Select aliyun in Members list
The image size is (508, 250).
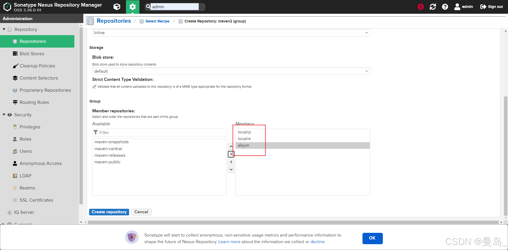303,145
